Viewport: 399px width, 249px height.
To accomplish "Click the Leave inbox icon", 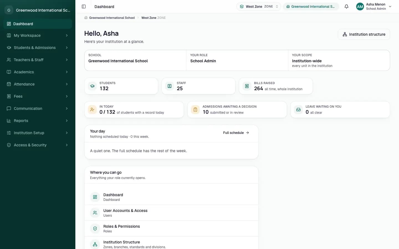I will tap(298, 110).
